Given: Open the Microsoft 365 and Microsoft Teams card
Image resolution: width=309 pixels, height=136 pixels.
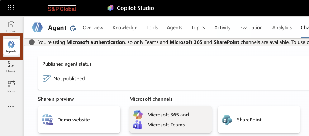Looking at the screenshot, I should pyautogui.click(x=171, y=120).
